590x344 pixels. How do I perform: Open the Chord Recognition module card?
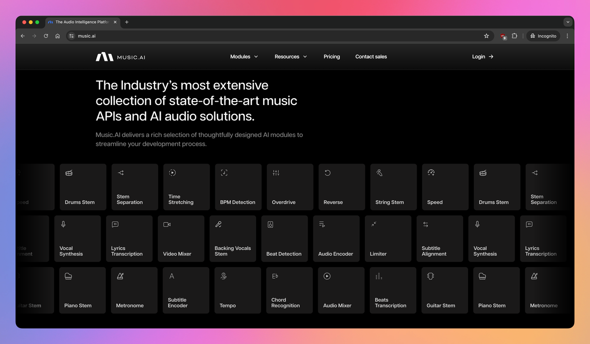pos(290,290)
